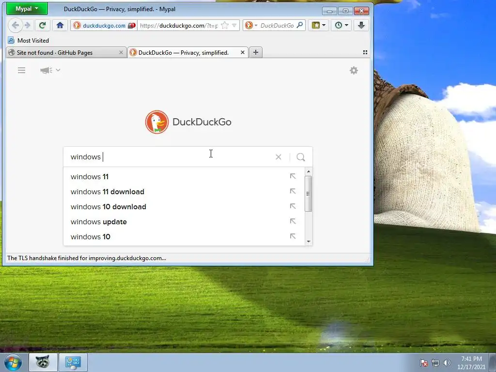Open Most Visited bookmarks folder
This screenshot has width=496, height=372.
click(x=29, y=41)
